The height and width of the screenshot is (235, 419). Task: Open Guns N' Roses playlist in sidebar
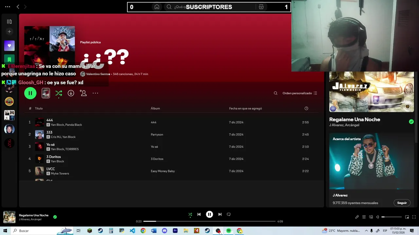[x=9, y=102]
